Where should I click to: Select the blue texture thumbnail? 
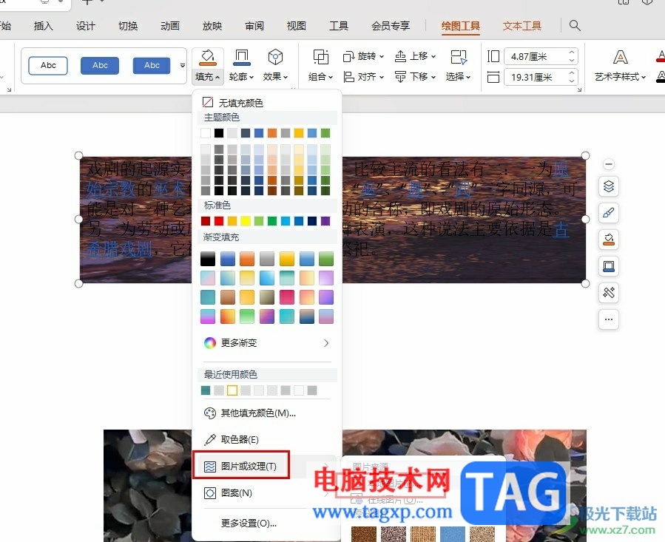coord(453,535)
